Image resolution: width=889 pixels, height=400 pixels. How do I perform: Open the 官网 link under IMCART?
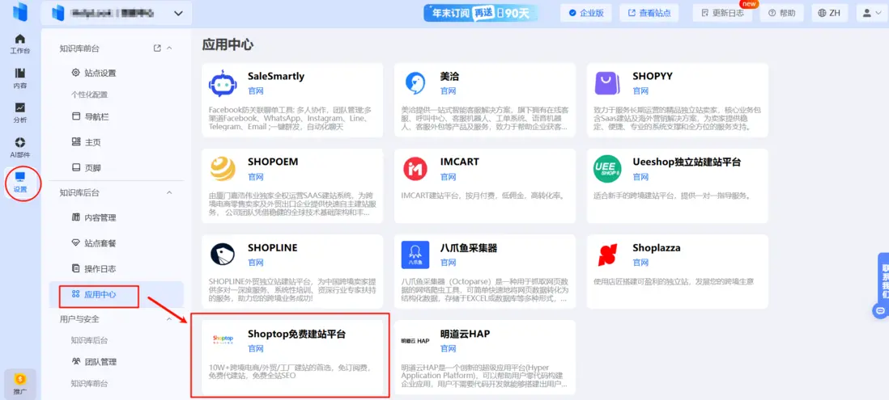click(448, 176)
